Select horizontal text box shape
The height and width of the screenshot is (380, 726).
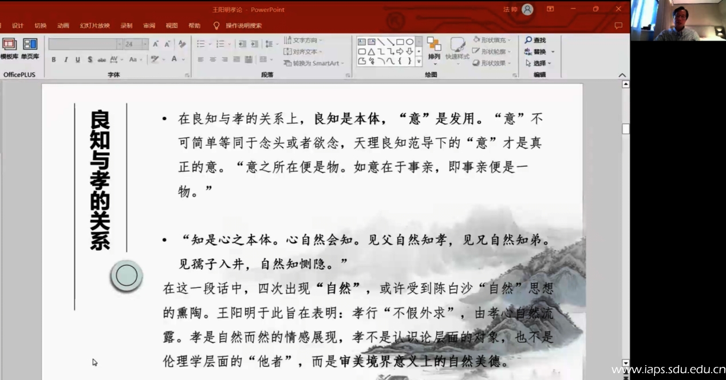point(362,42)
